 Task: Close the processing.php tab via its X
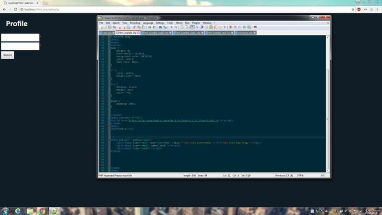point(255,32)
